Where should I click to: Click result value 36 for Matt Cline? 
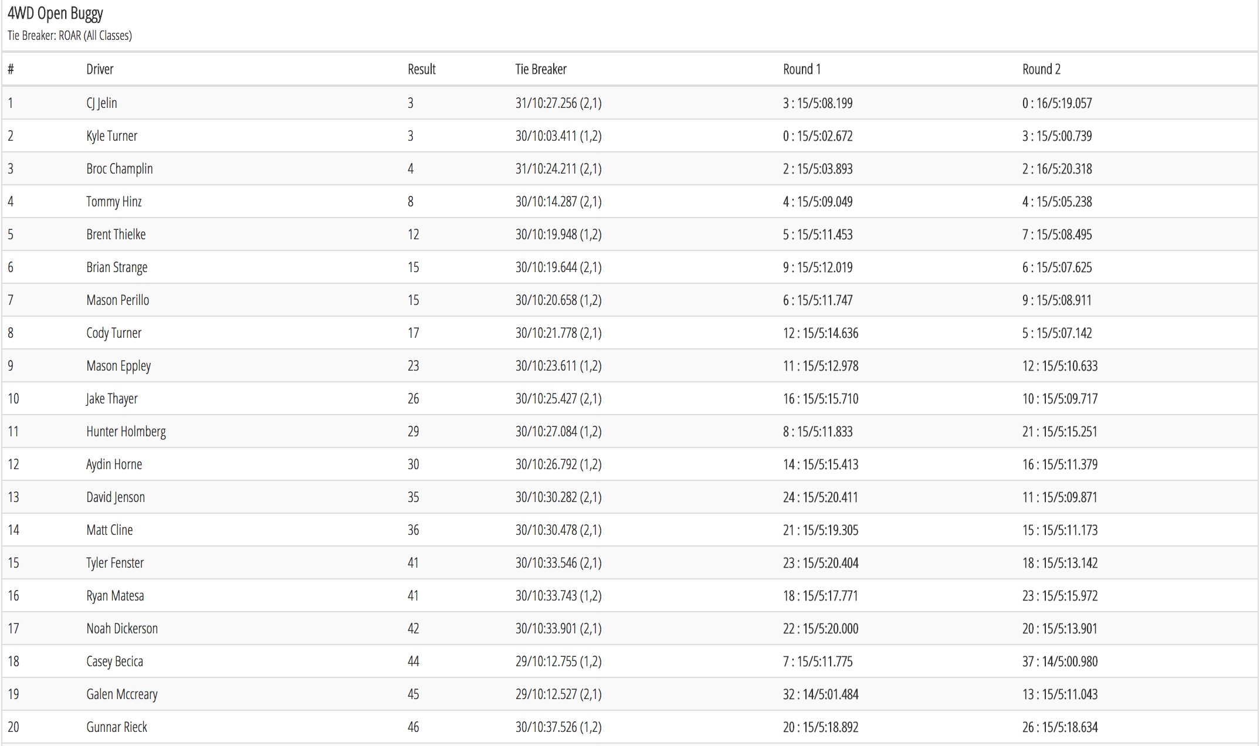pyautogui.click(x=414, y=530)
